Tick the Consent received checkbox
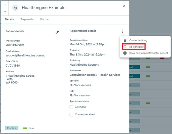Image resolution: width=172 pixels, height=134 pixels. (x=71, y=115)
